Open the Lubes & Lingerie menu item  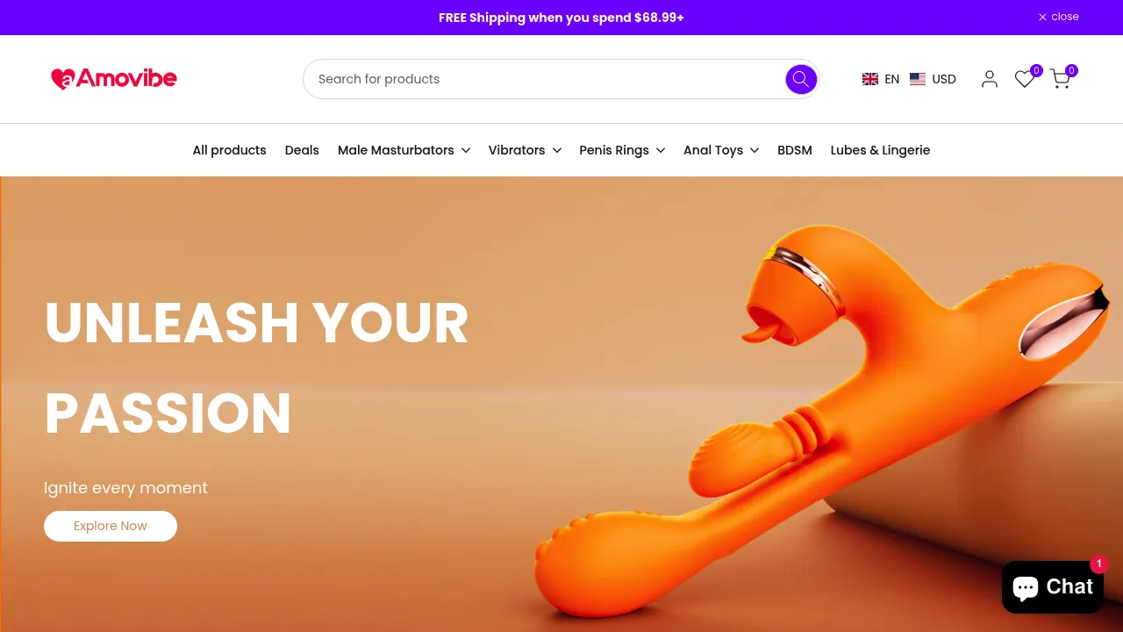click(x=880, y=150)
